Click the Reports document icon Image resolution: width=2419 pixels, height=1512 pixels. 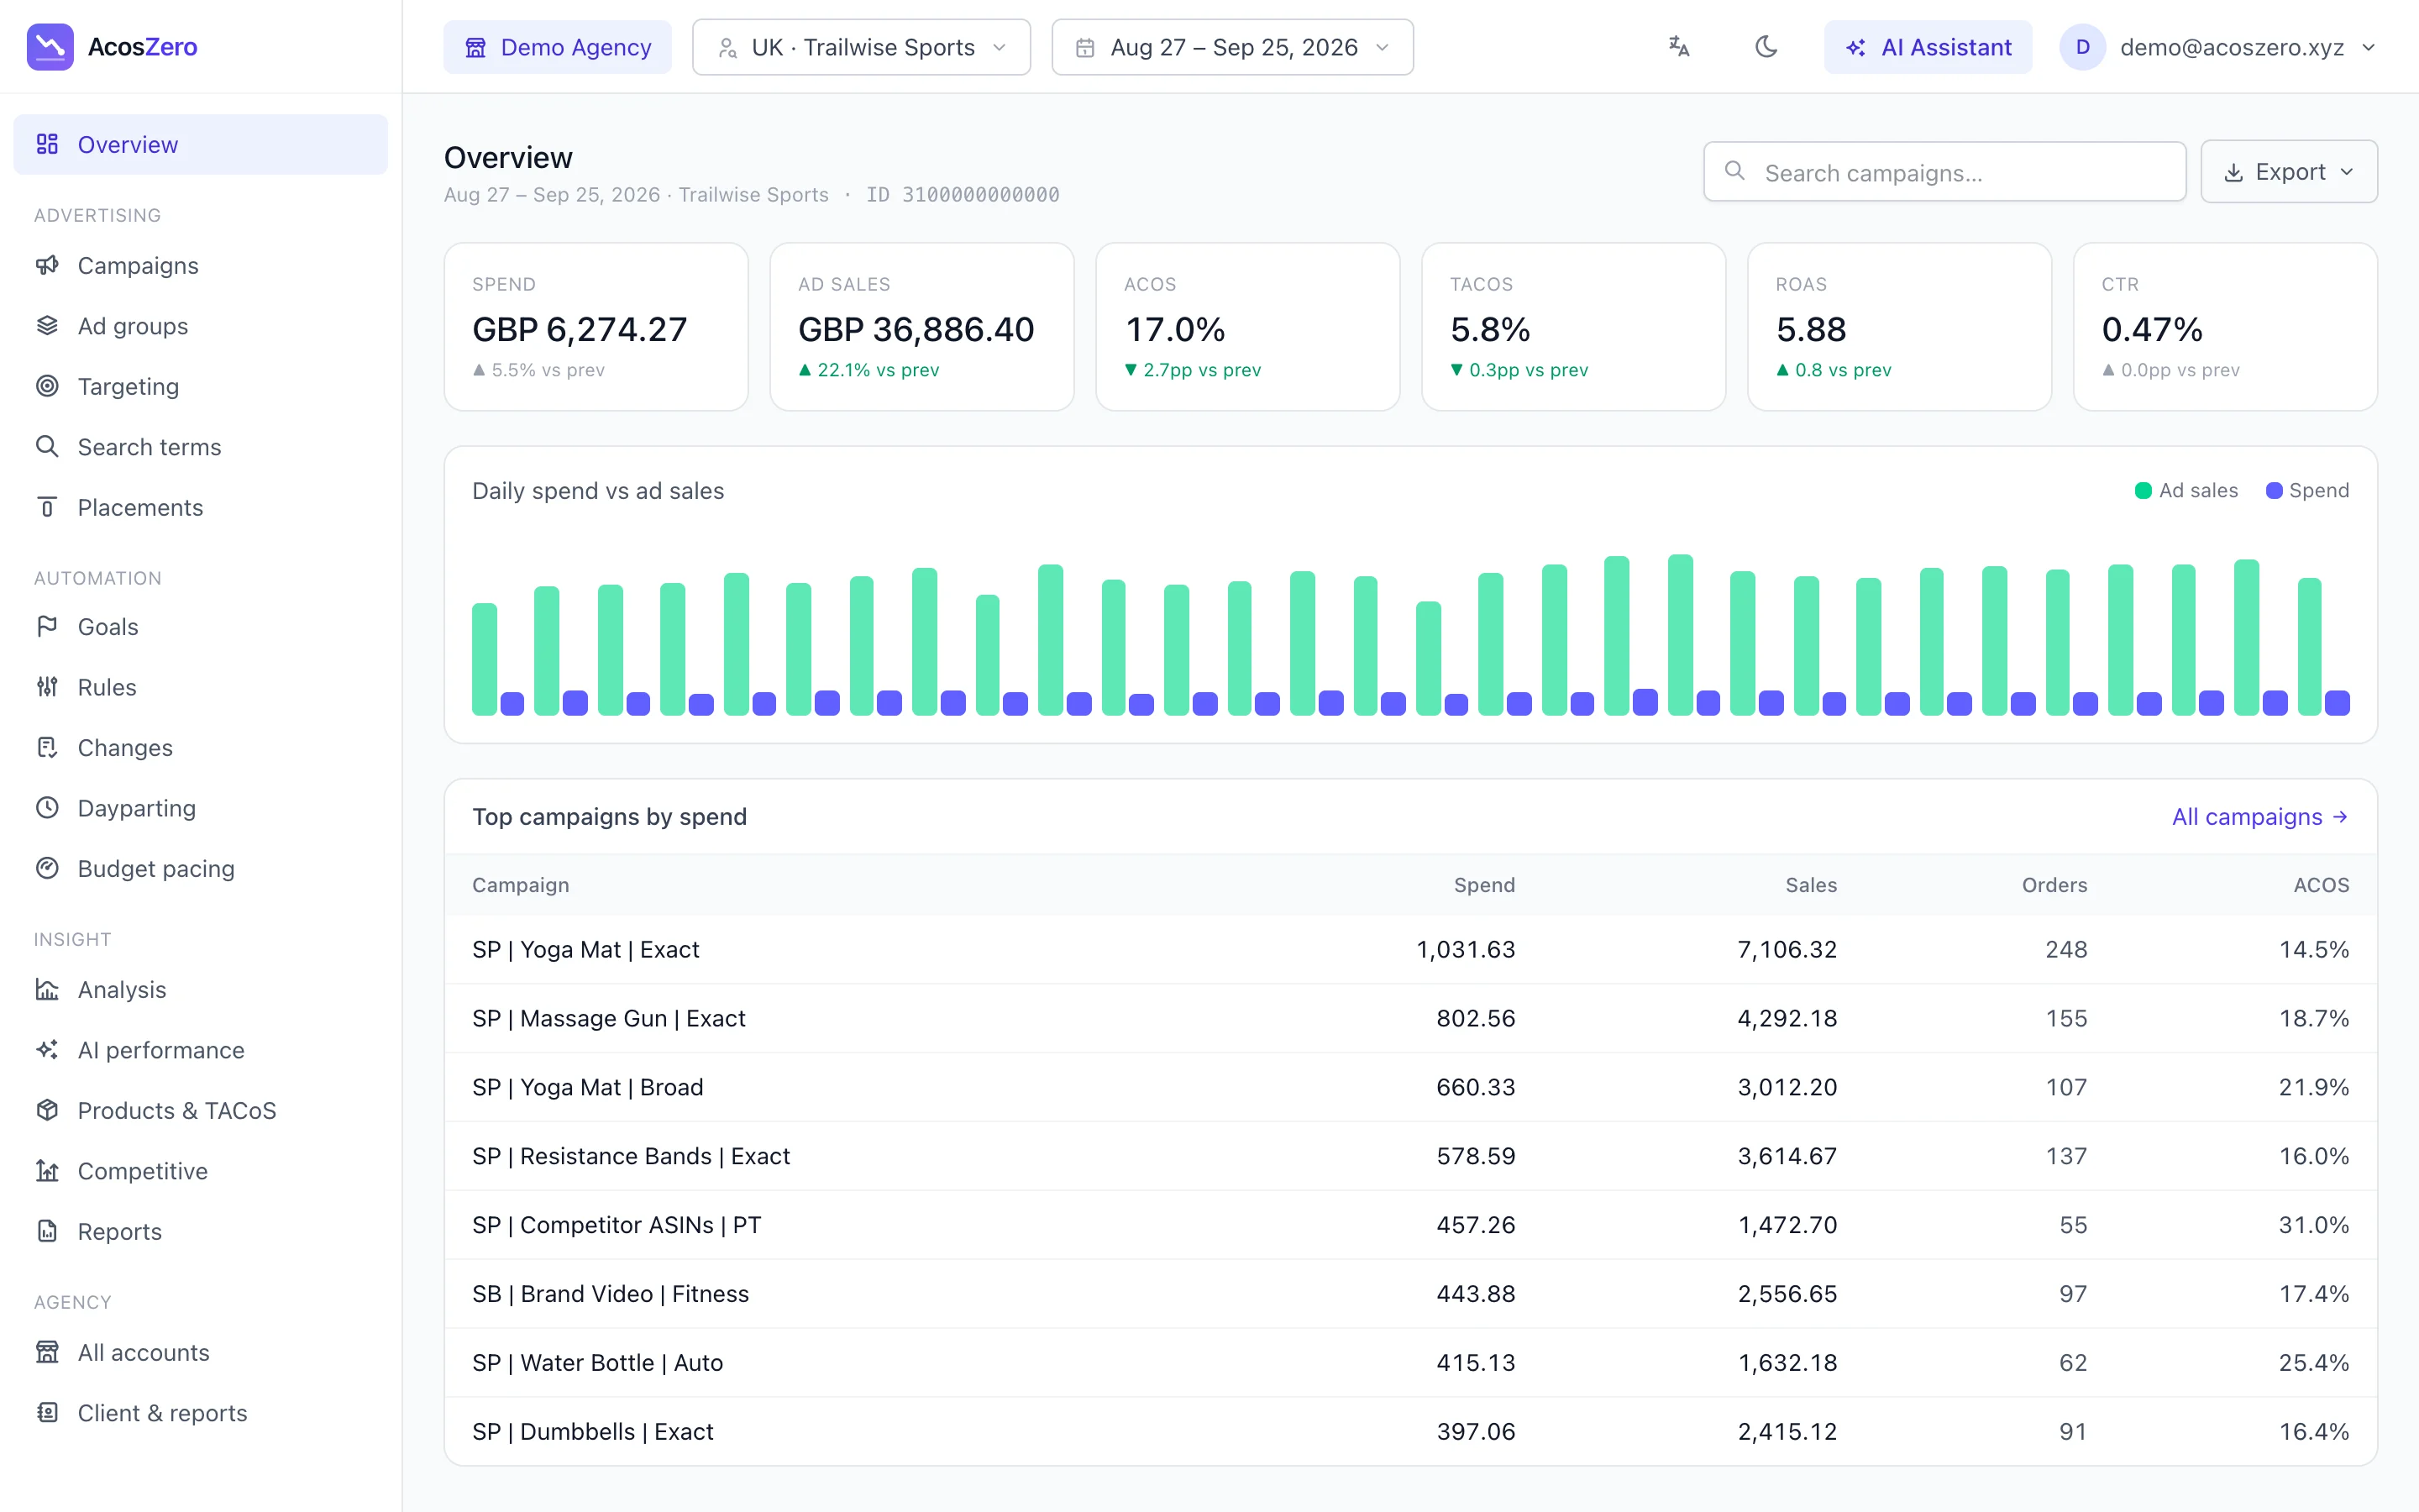coord(47,1231)
